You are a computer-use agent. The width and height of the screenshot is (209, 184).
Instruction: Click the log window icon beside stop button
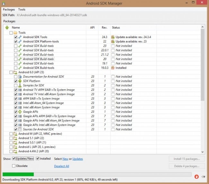(203, 177)
